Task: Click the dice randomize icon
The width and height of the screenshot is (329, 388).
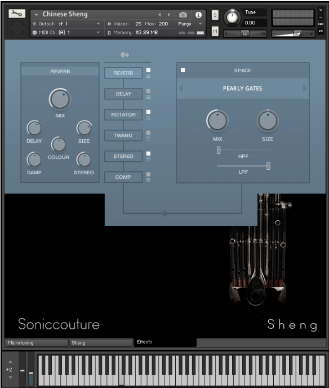Action: click(125, 55)
